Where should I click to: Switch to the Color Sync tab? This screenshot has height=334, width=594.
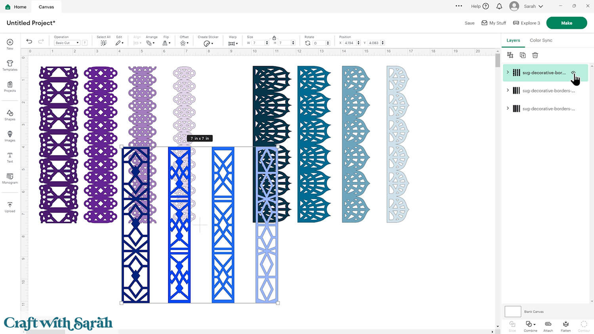(541, 40)
